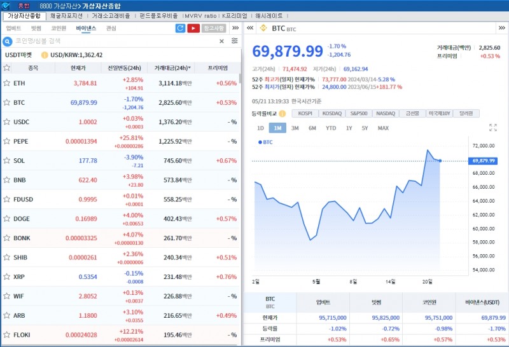
Task: Expand left panel with >>> arrows
Action: pos(235,29)
